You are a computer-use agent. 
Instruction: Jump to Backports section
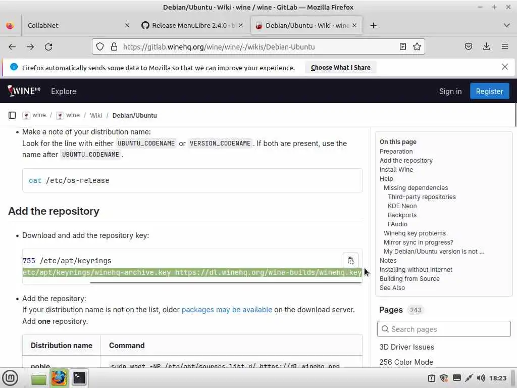tap(402, 215)
